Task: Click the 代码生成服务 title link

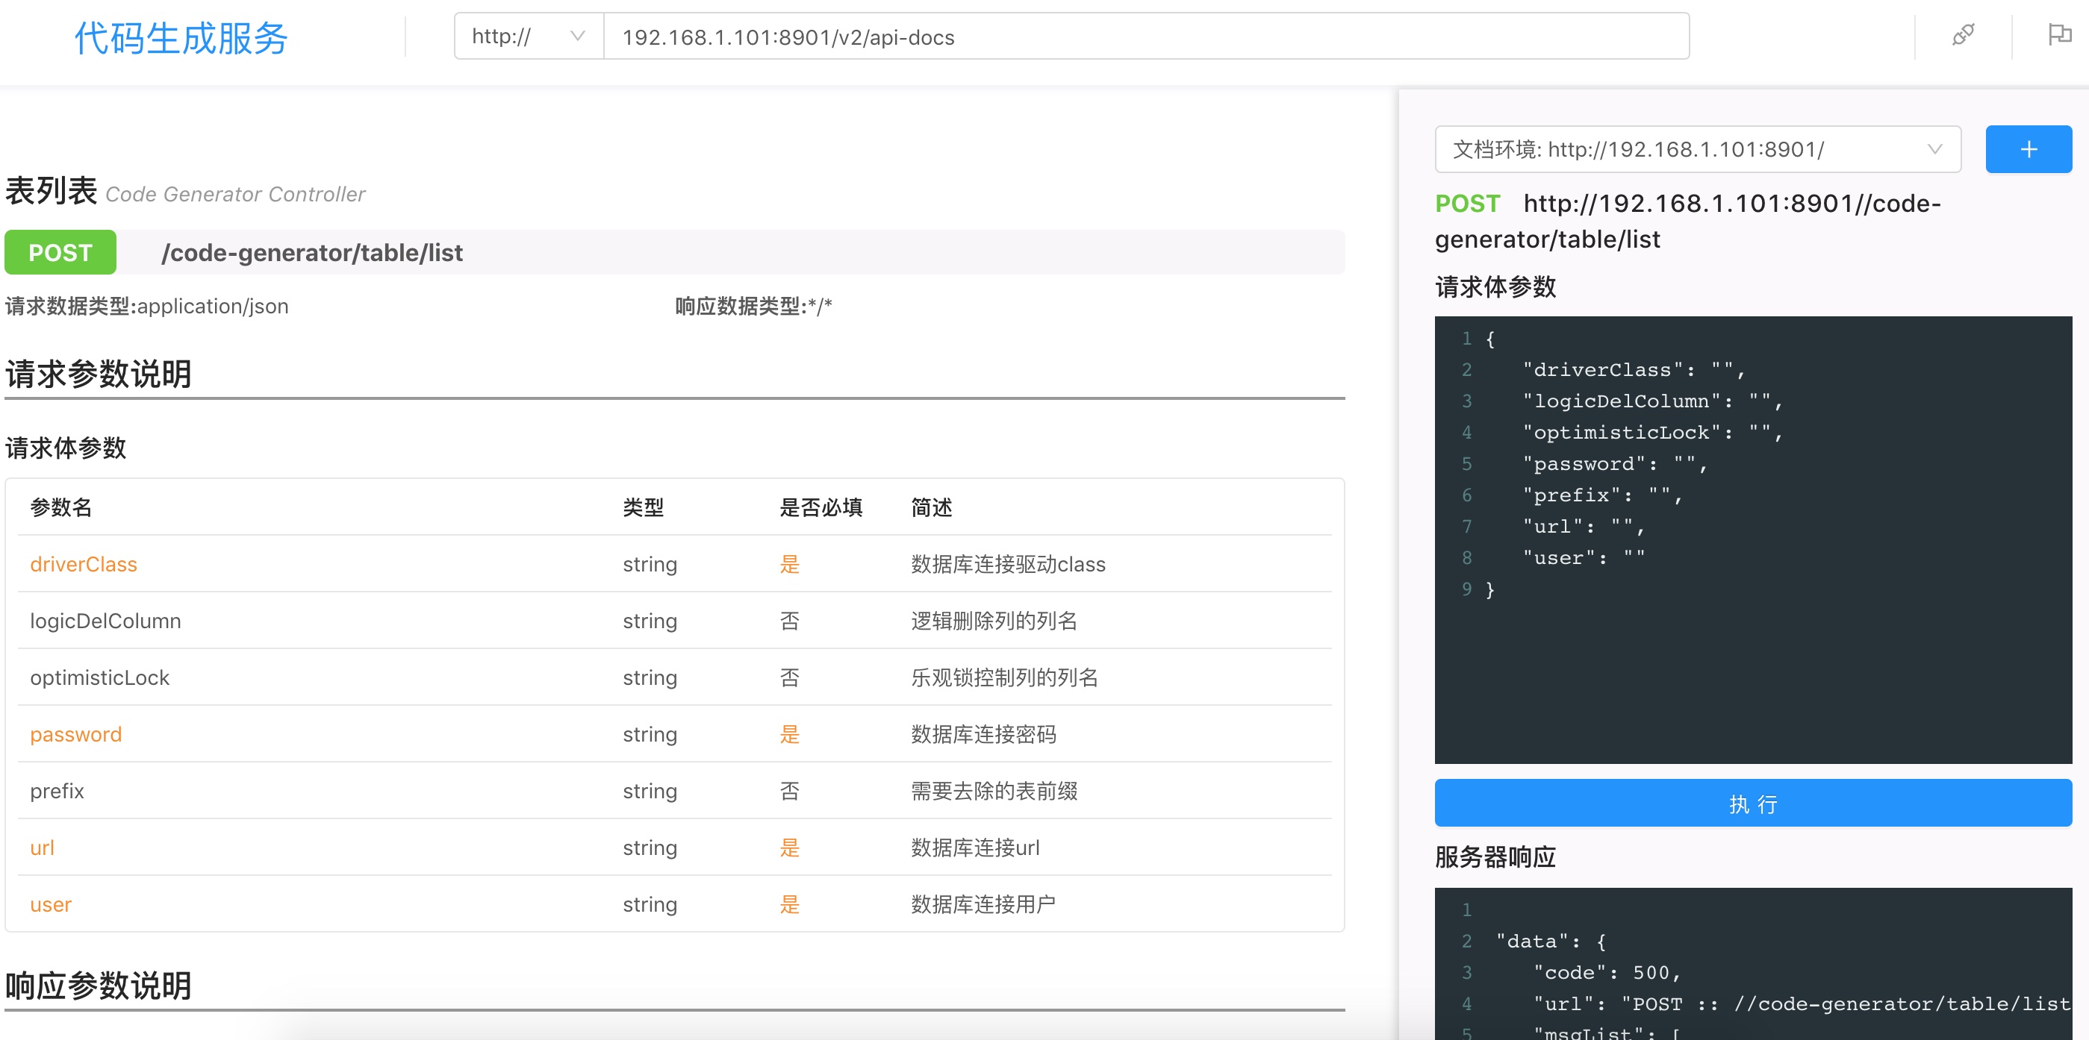Action: [181, 38]
